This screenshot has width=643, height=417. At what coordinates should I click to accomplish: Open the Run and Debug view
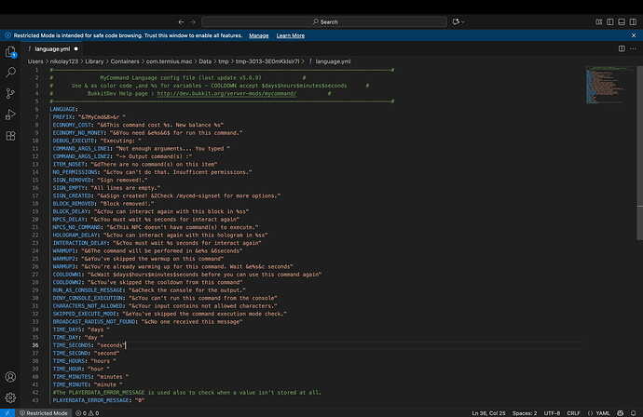(x=10, y=114)
